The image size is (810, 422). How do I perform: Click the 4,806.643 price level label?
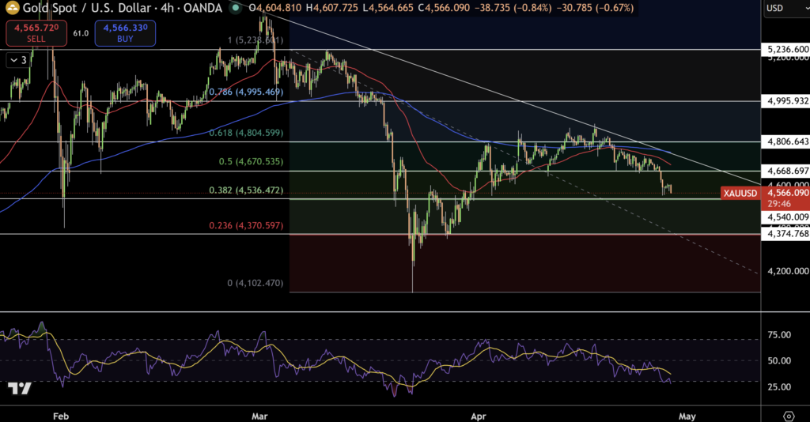(x=787, y=142)
